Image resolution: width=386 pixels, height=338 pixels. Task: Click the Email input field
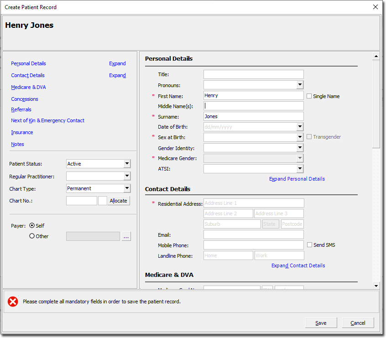pos(253,234)
